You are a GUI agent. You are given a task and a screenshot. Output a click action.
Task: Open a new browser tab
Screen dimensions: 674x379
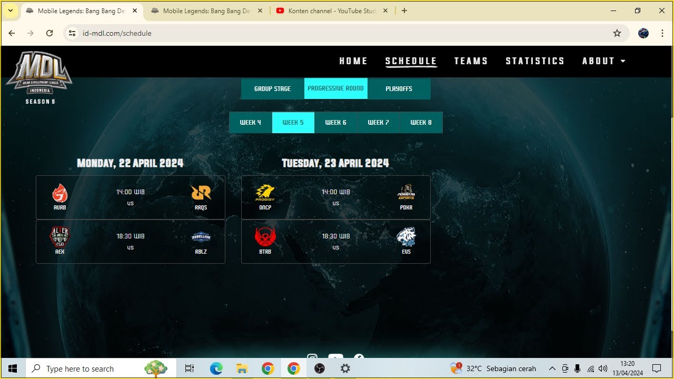tap(404, 11)
